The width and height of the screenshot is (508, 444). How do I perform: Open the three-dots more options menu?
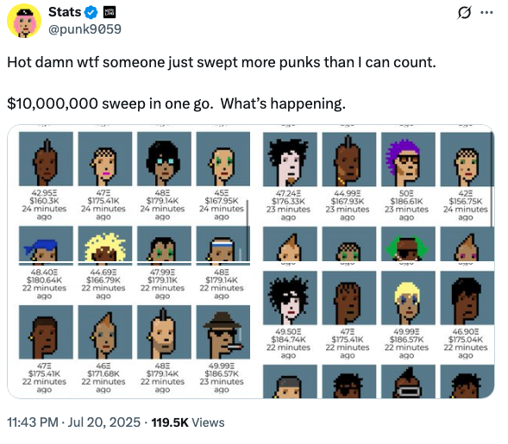tap(486, 13)
